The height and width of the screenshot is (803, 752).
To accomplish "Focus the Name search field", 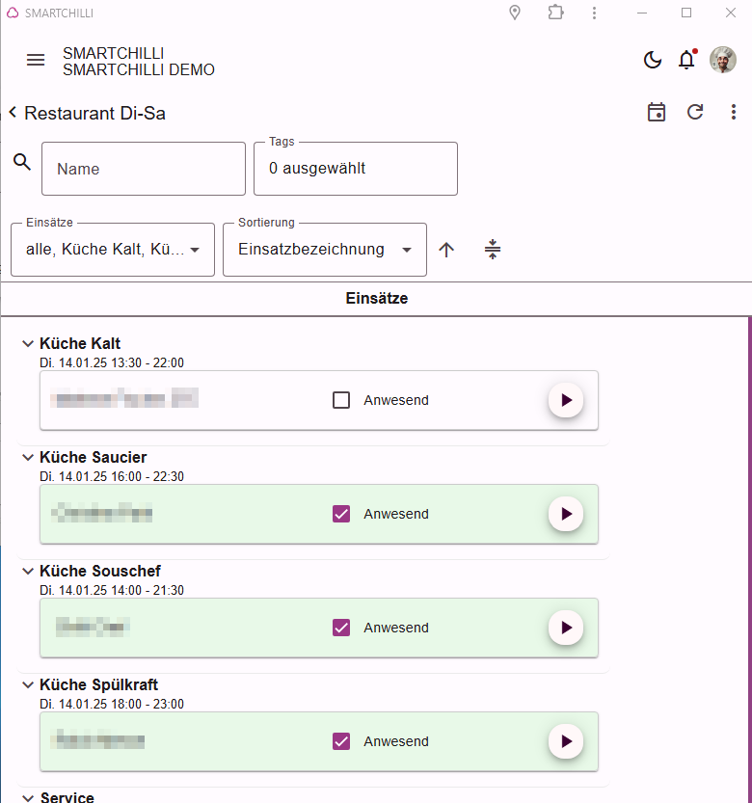I will 144,169.
